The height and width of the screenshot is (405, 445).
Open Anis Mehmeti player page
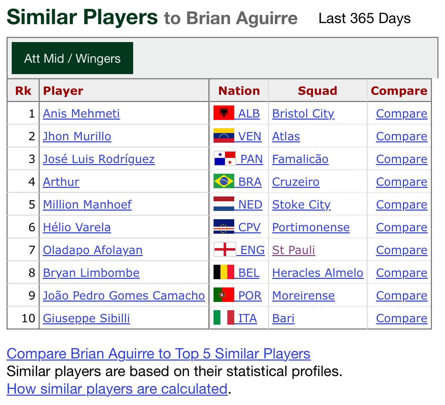coord(81,113)
